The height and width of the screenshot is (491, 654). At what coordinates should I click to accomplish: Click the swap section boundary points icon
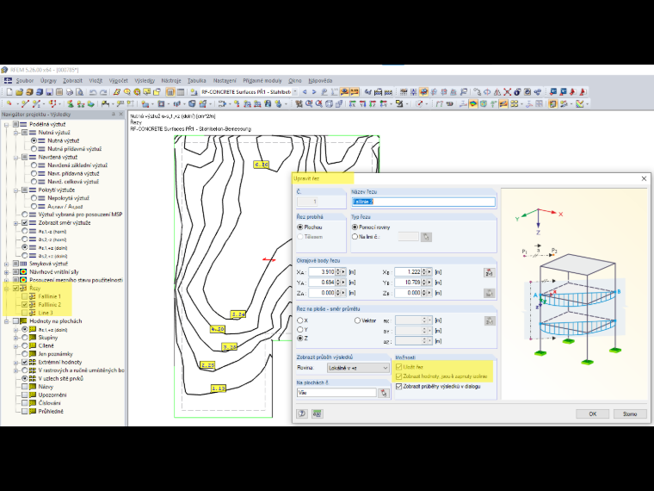click(x=490, y=273)
